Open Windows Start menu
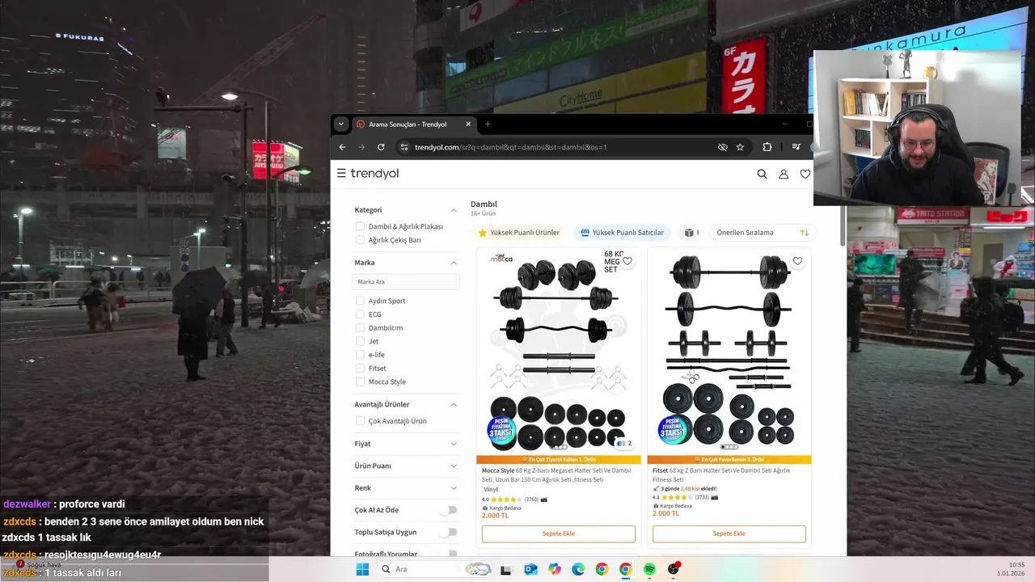Screen dimensions: 1035x582 [x=362, y=569]
